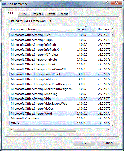The width and height of the screenshot is (124, 151).
Task: Select Microsoft.Office.Interop.SmartTag row
Action: click(x=60, y=94)
